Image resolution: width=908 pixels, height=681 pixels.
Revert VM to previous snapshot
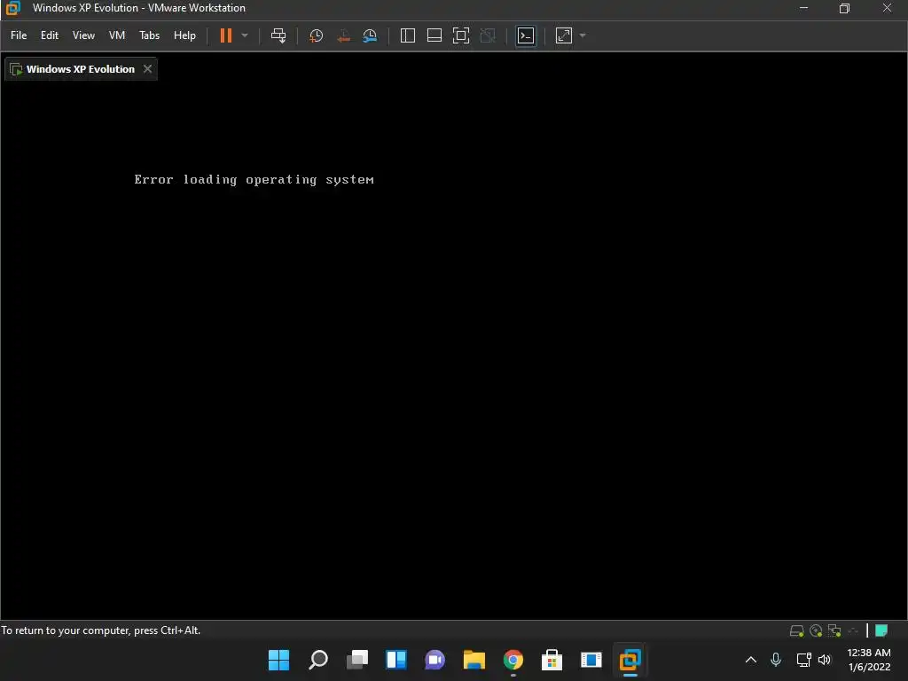point(343,35)
